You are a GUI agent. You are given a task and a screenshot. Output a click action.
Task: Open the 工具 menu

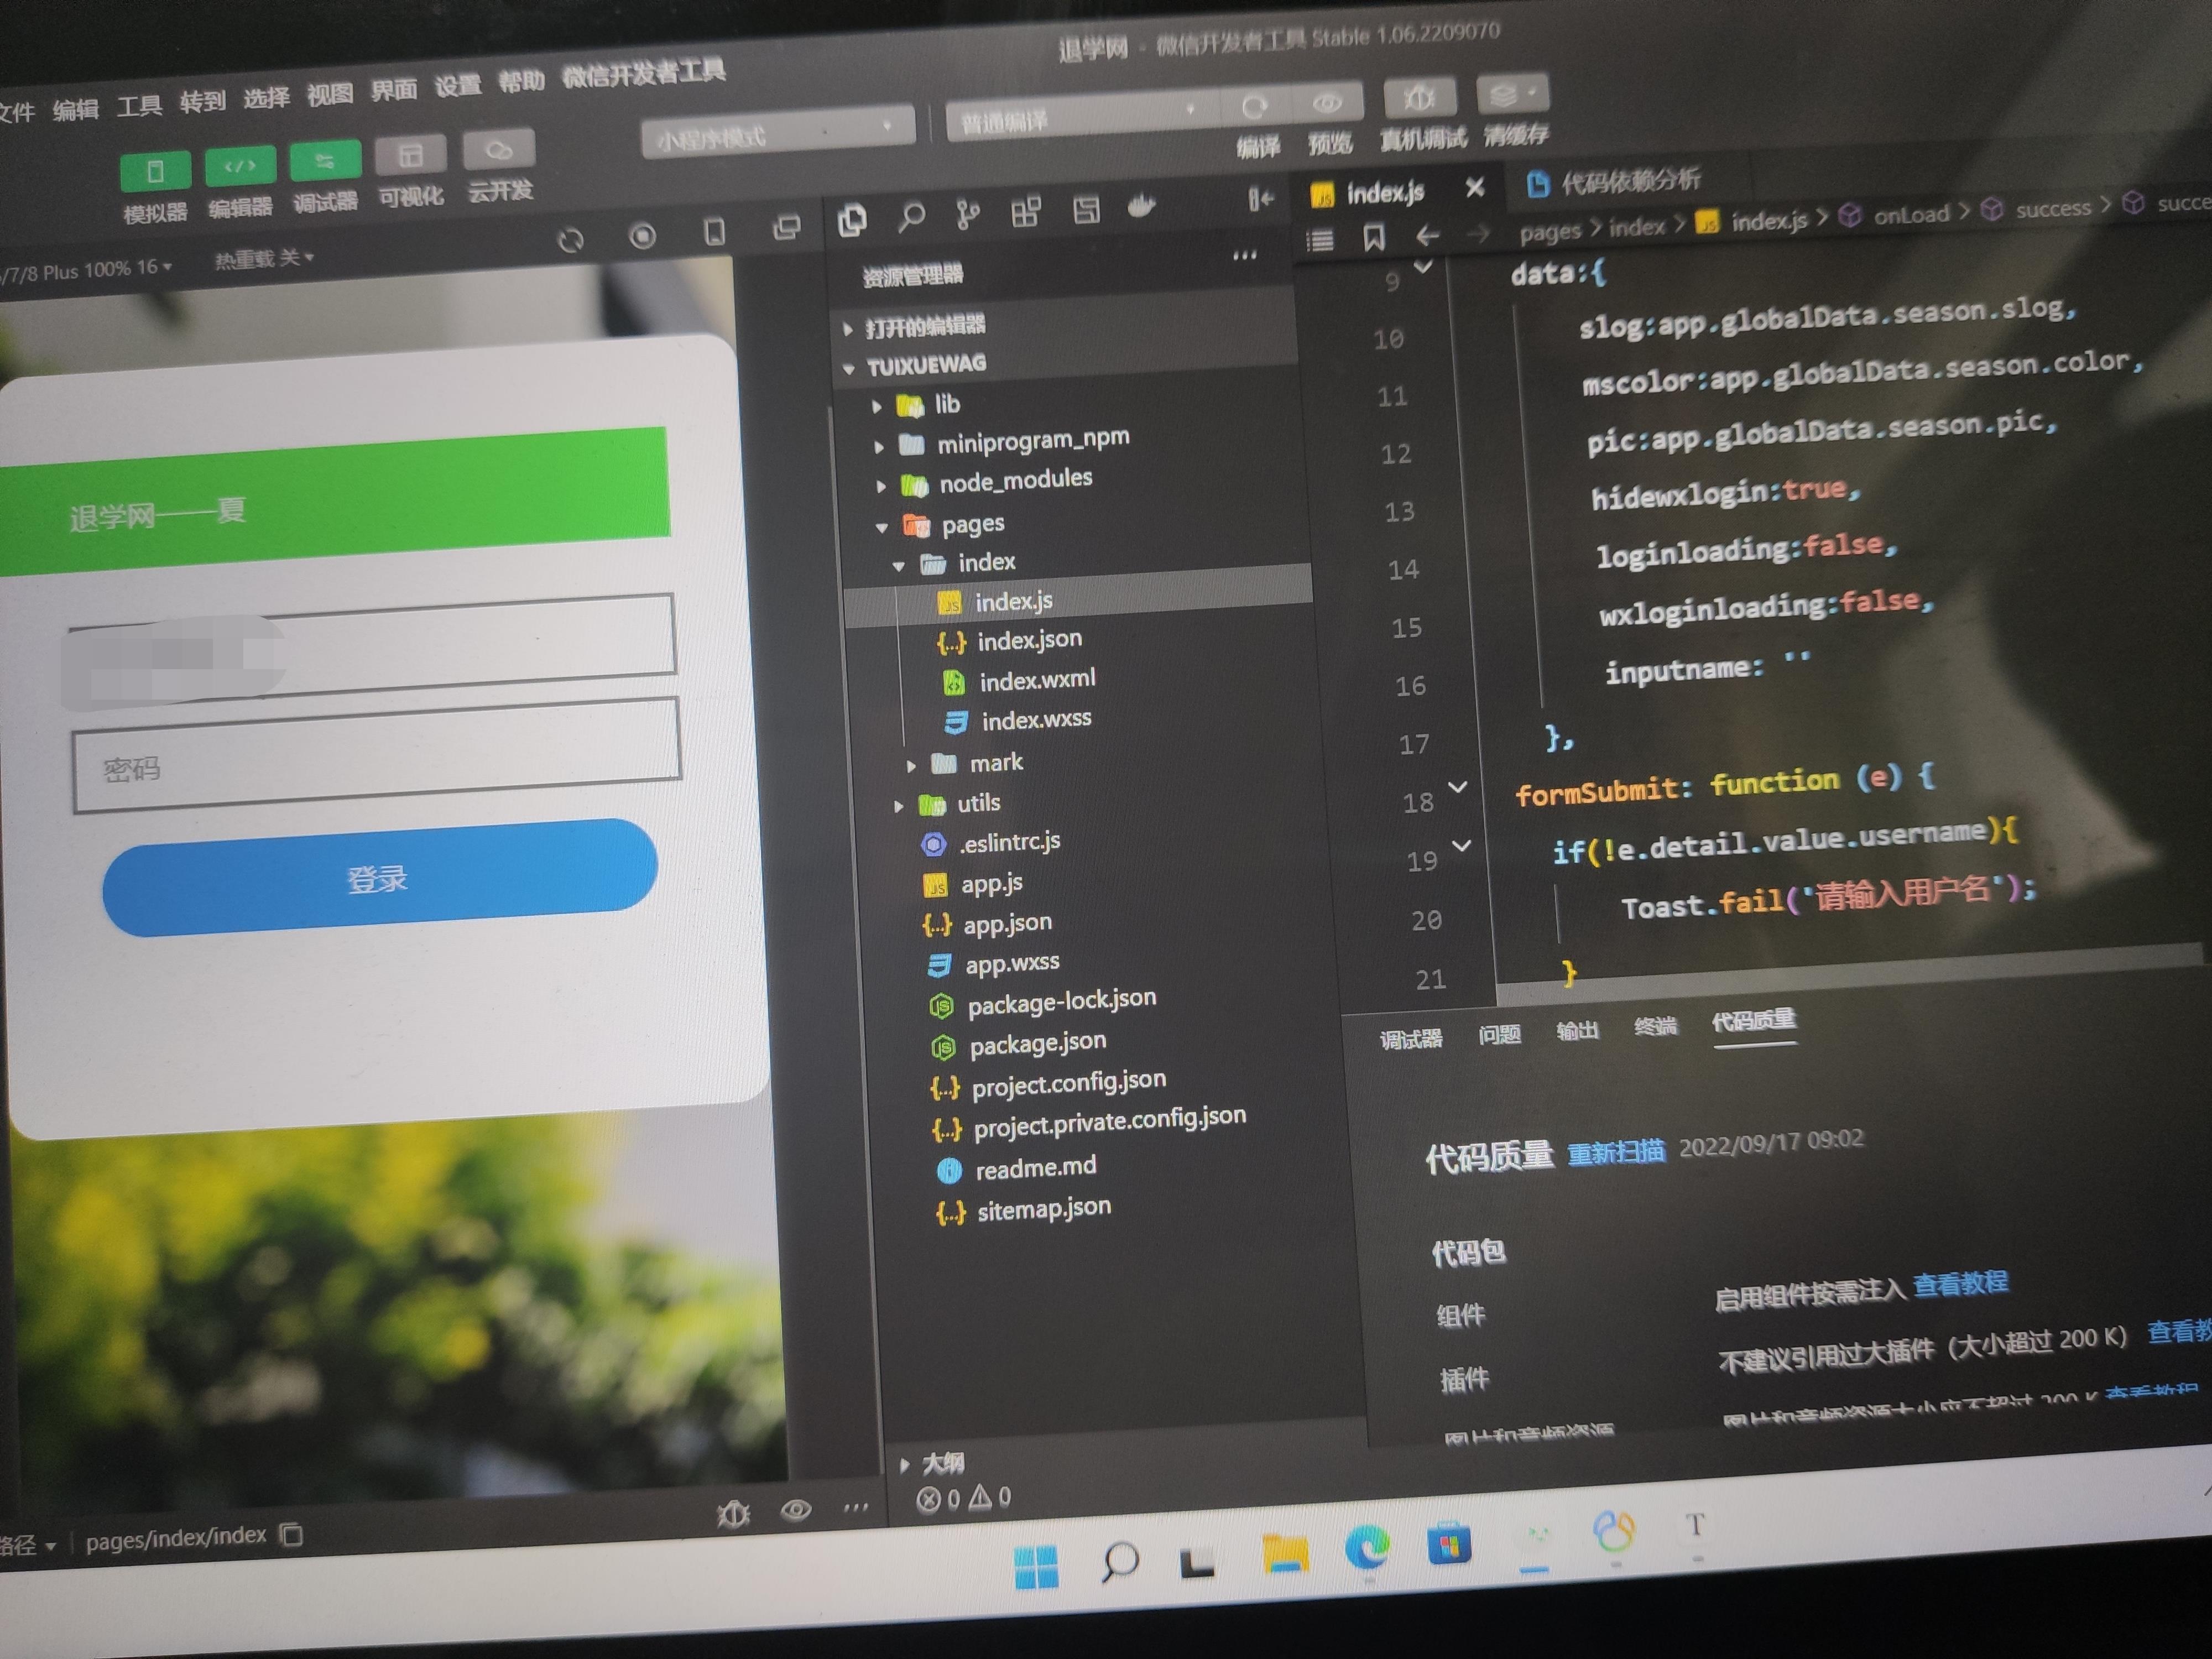pos(138,105)
